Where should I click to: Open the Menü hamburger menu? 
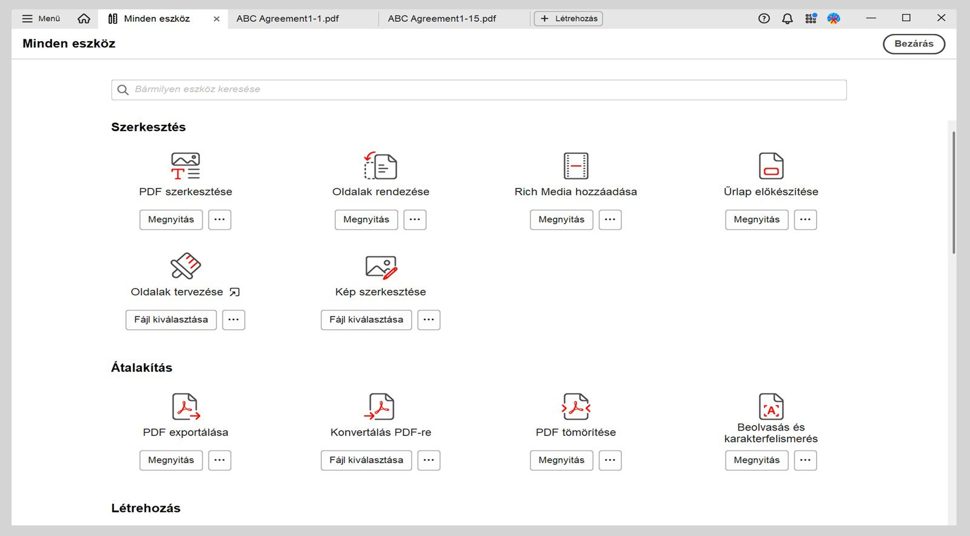point(41,19)
